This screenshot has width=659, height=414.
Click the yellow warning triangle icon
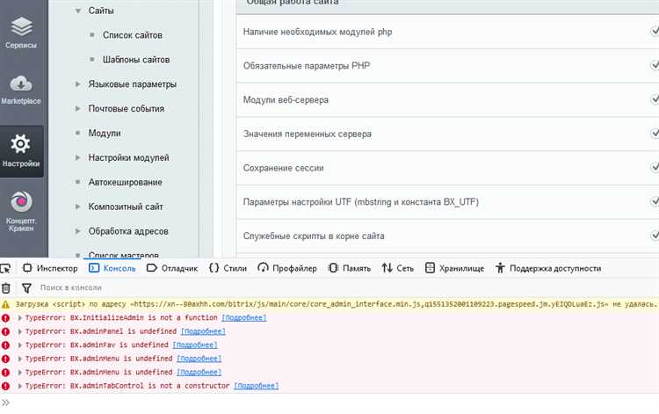tap(5, 304)
